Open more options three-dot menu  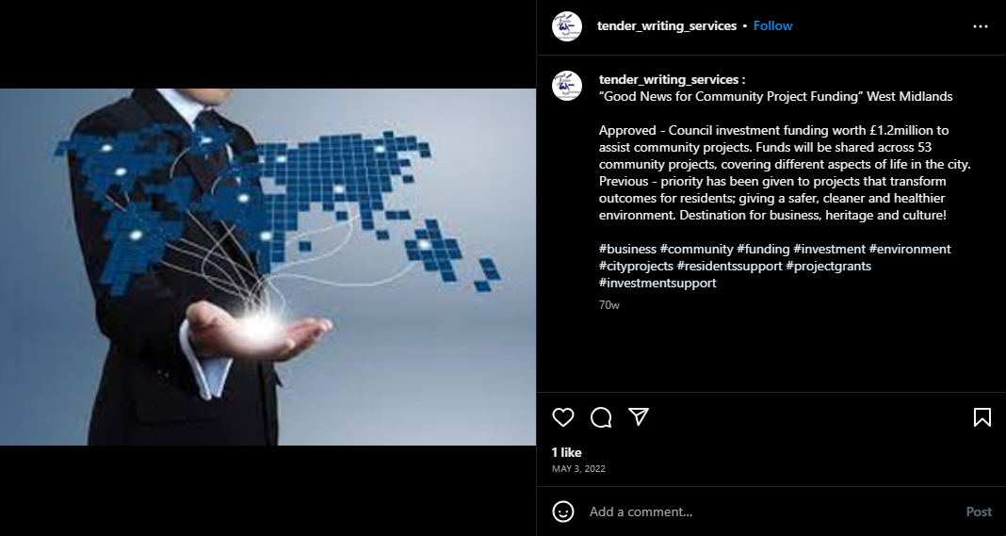[981, 26]
